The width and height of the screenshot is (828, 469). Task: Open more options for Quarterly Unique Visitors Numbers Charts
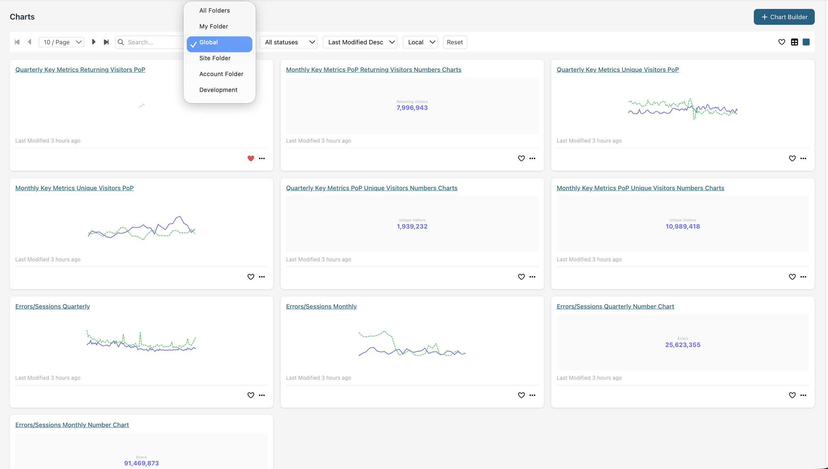pos(532,277)
